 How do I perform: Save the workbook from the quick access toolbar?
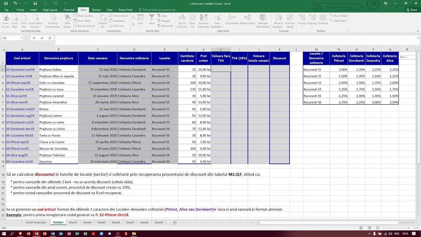pos(6,3)
